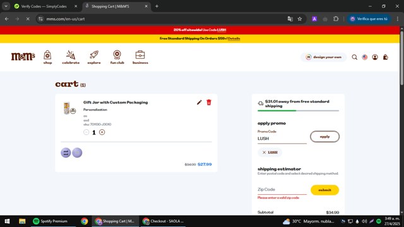The image size is (404, 227).
Task: Go back in browser history
Action: pyautogui.click(x=7, y=19)
